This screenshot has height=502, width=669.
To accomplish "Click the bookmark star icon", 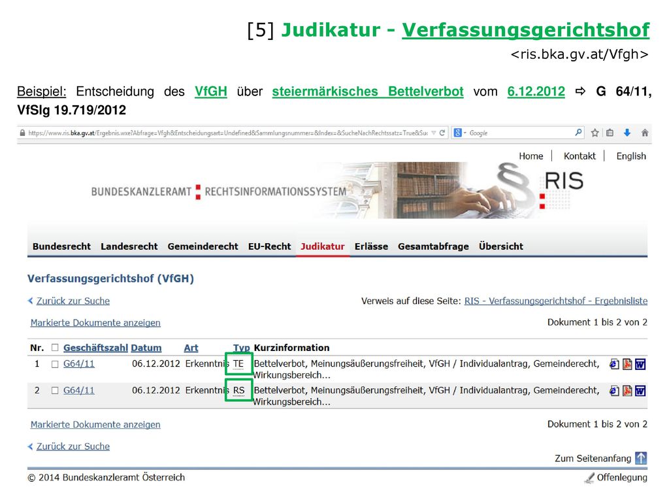I will (595, 133).
